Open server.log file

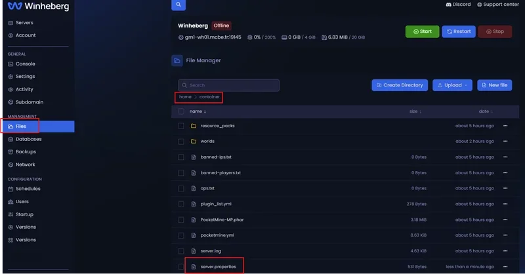tap(211, 251)
